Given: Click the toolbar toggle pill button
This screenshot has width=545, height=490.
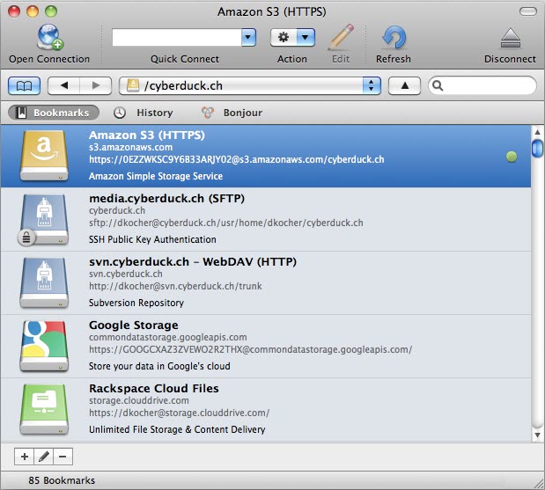Looking at the screenshot, I should coord(528,11).
